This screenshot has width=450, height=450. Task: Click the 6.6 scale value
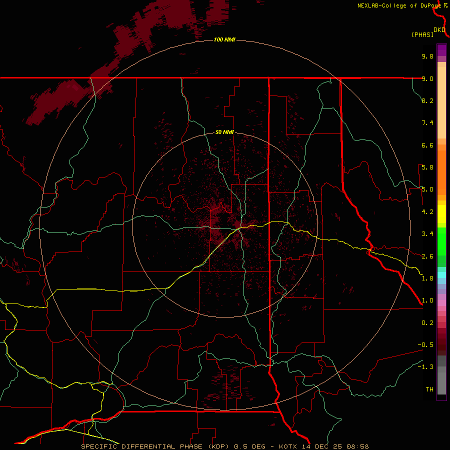click(427, 145)
